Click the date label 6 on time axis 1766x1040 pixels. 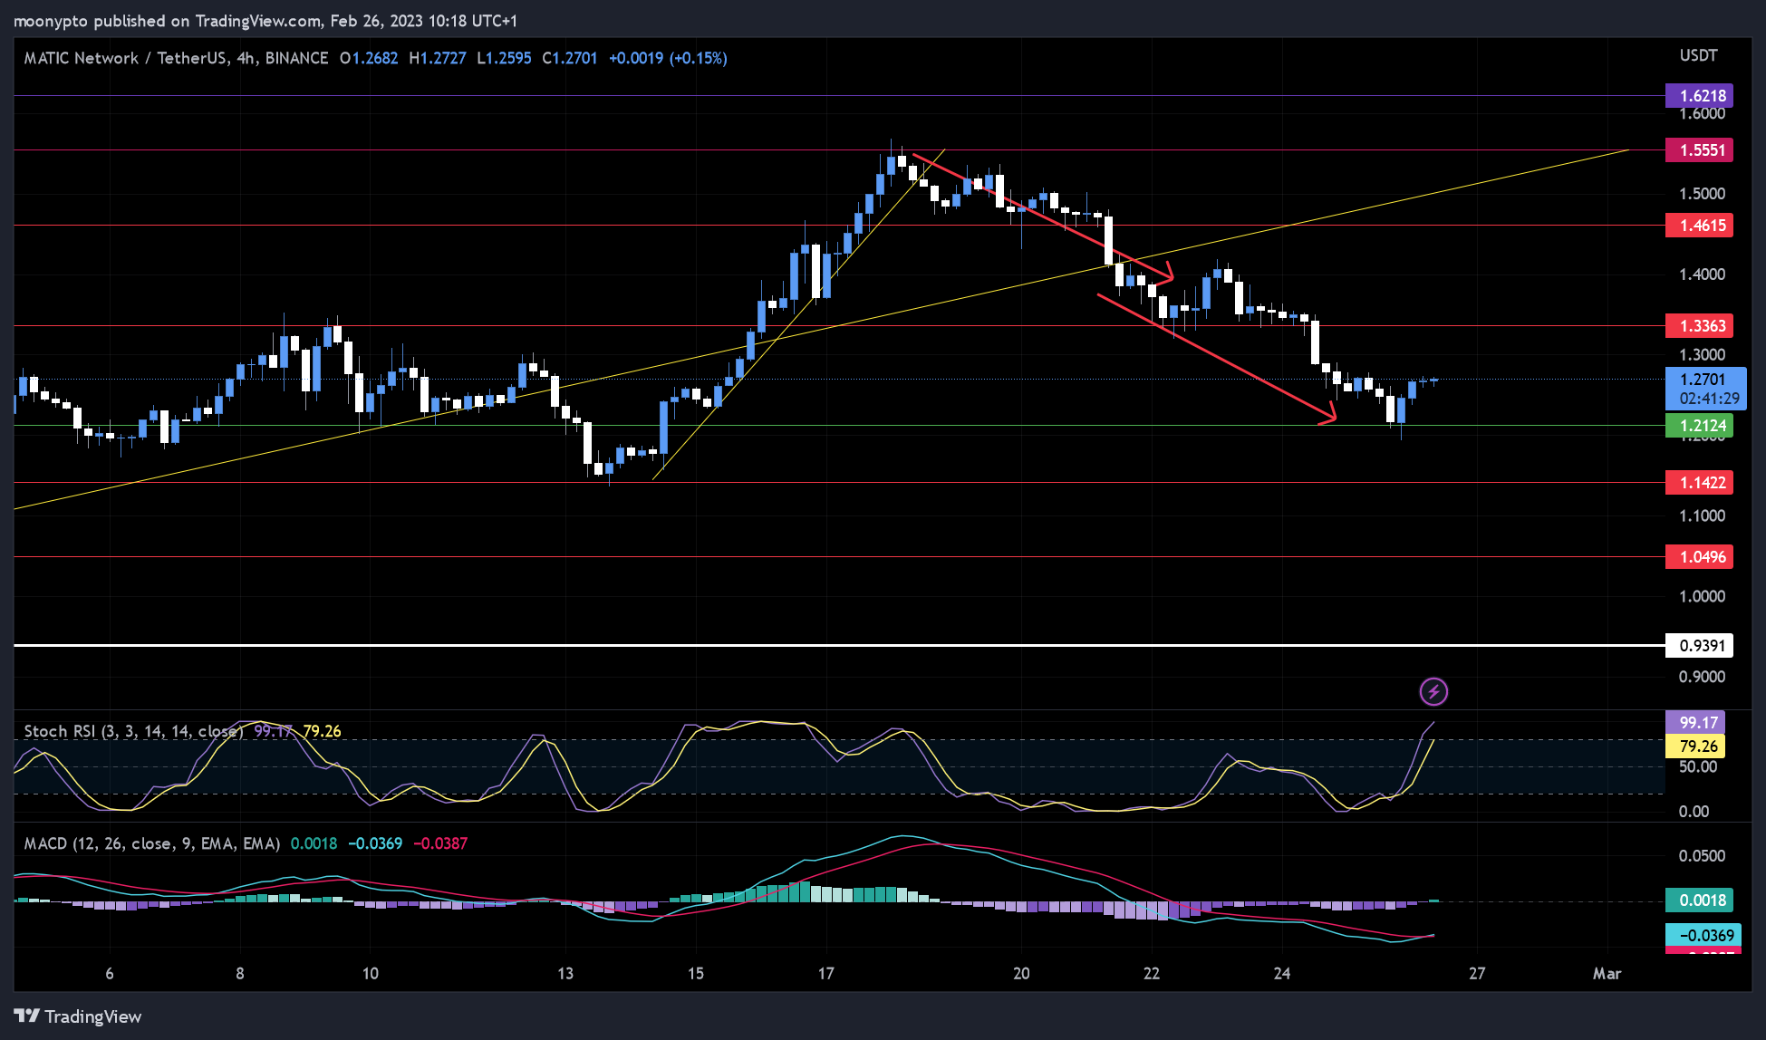110,974
